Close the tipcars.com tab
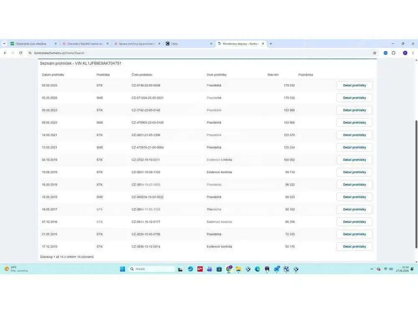Screen dimensions: 418x313 (x=159, y=44)
